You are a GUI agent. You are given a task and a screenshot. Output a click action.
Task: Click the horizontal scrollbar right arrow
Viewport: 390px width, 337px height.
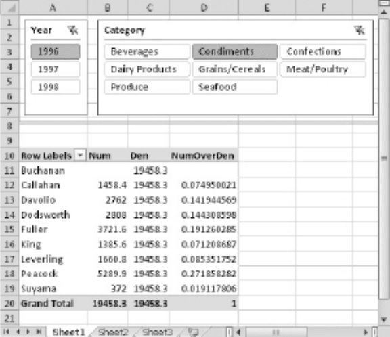[366, 332]
